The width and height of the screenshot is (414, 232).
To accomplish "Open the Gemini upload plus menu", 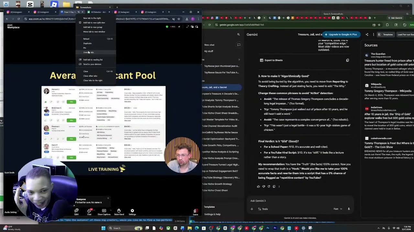I will [252, 209].
